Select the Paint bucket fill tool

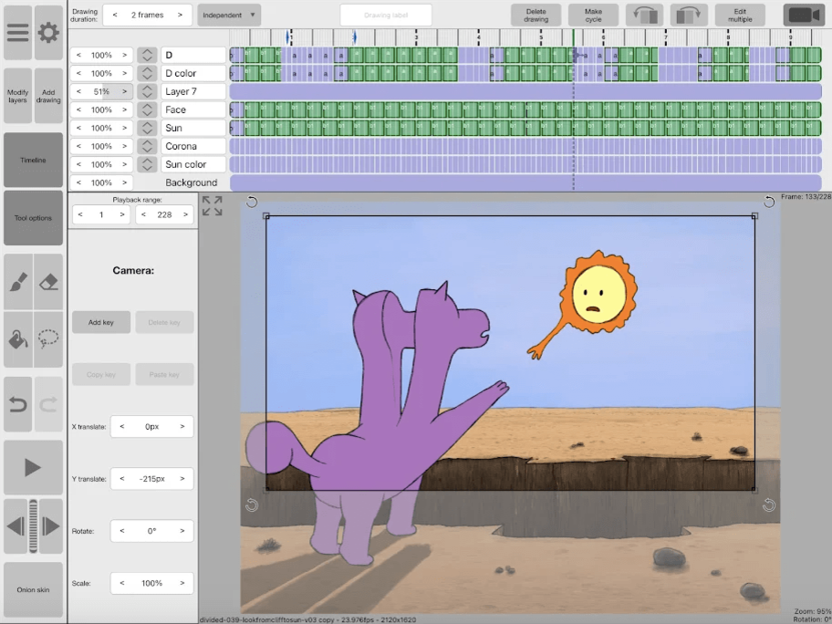pos(18,339)
